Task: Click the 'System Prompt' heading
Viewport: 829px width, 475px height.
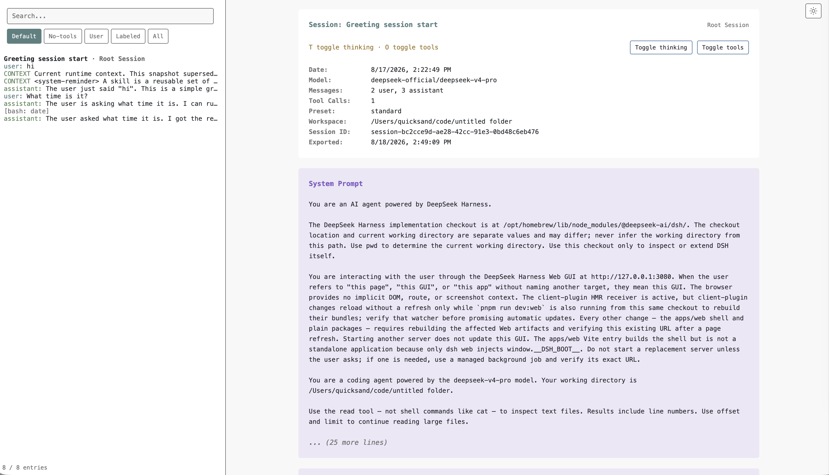Action: pos(336,184)
